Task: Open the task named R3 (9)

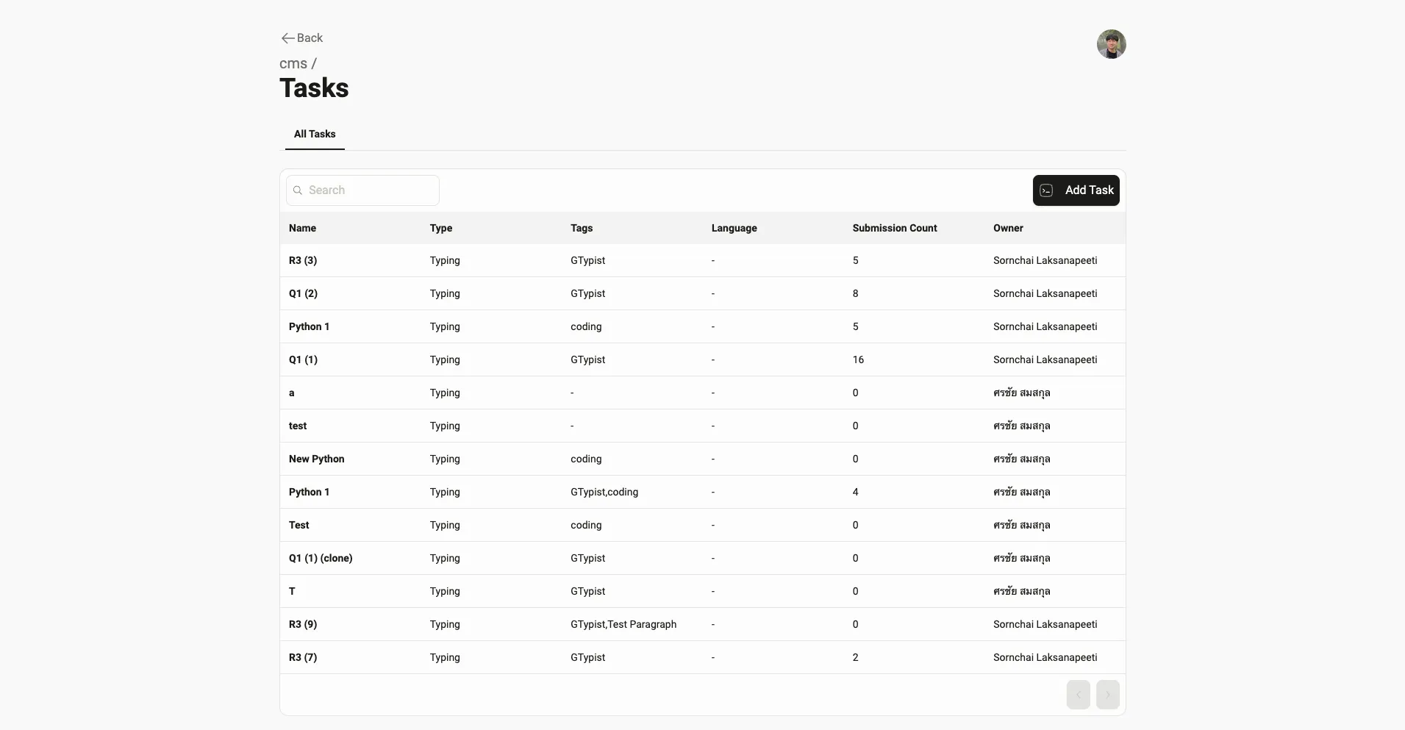Action: 303,624
